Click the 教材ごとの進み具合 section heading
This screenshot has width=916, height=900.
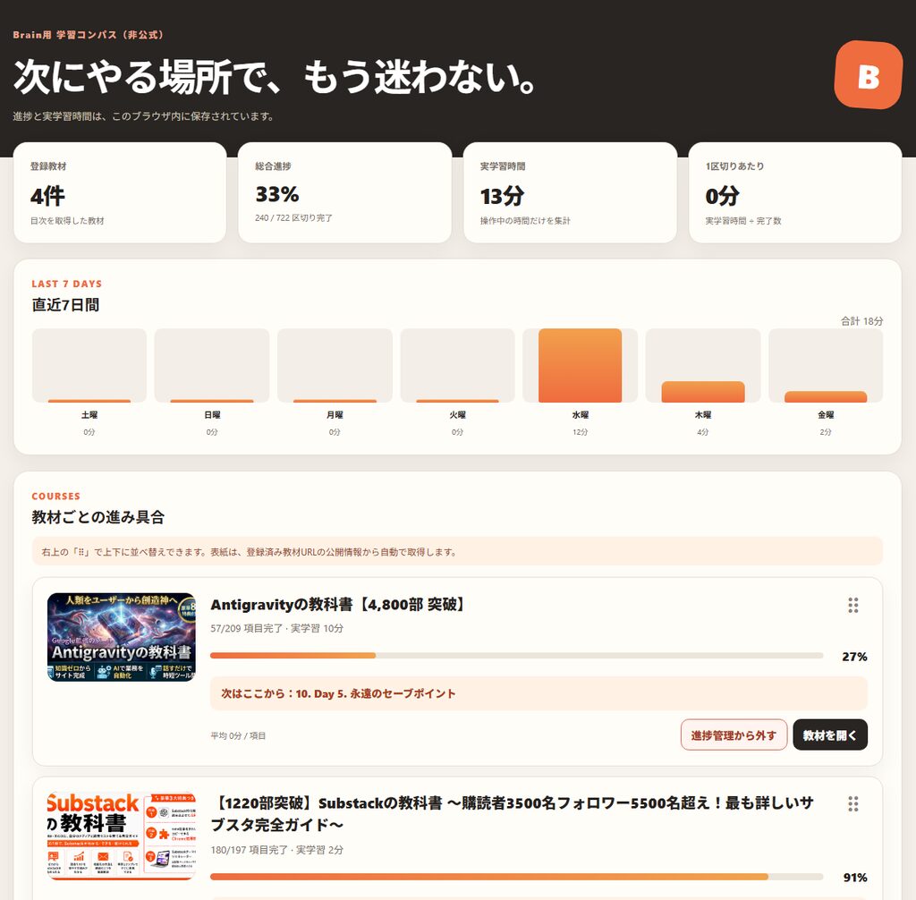[x=98, y=517]
